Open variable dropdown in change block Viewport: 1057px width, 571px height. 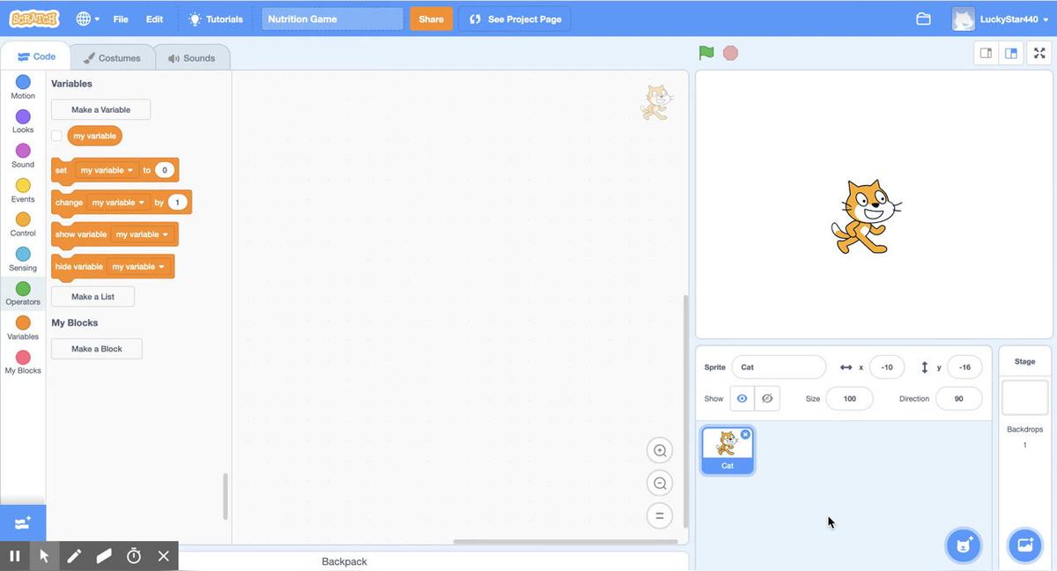(118, 203)
